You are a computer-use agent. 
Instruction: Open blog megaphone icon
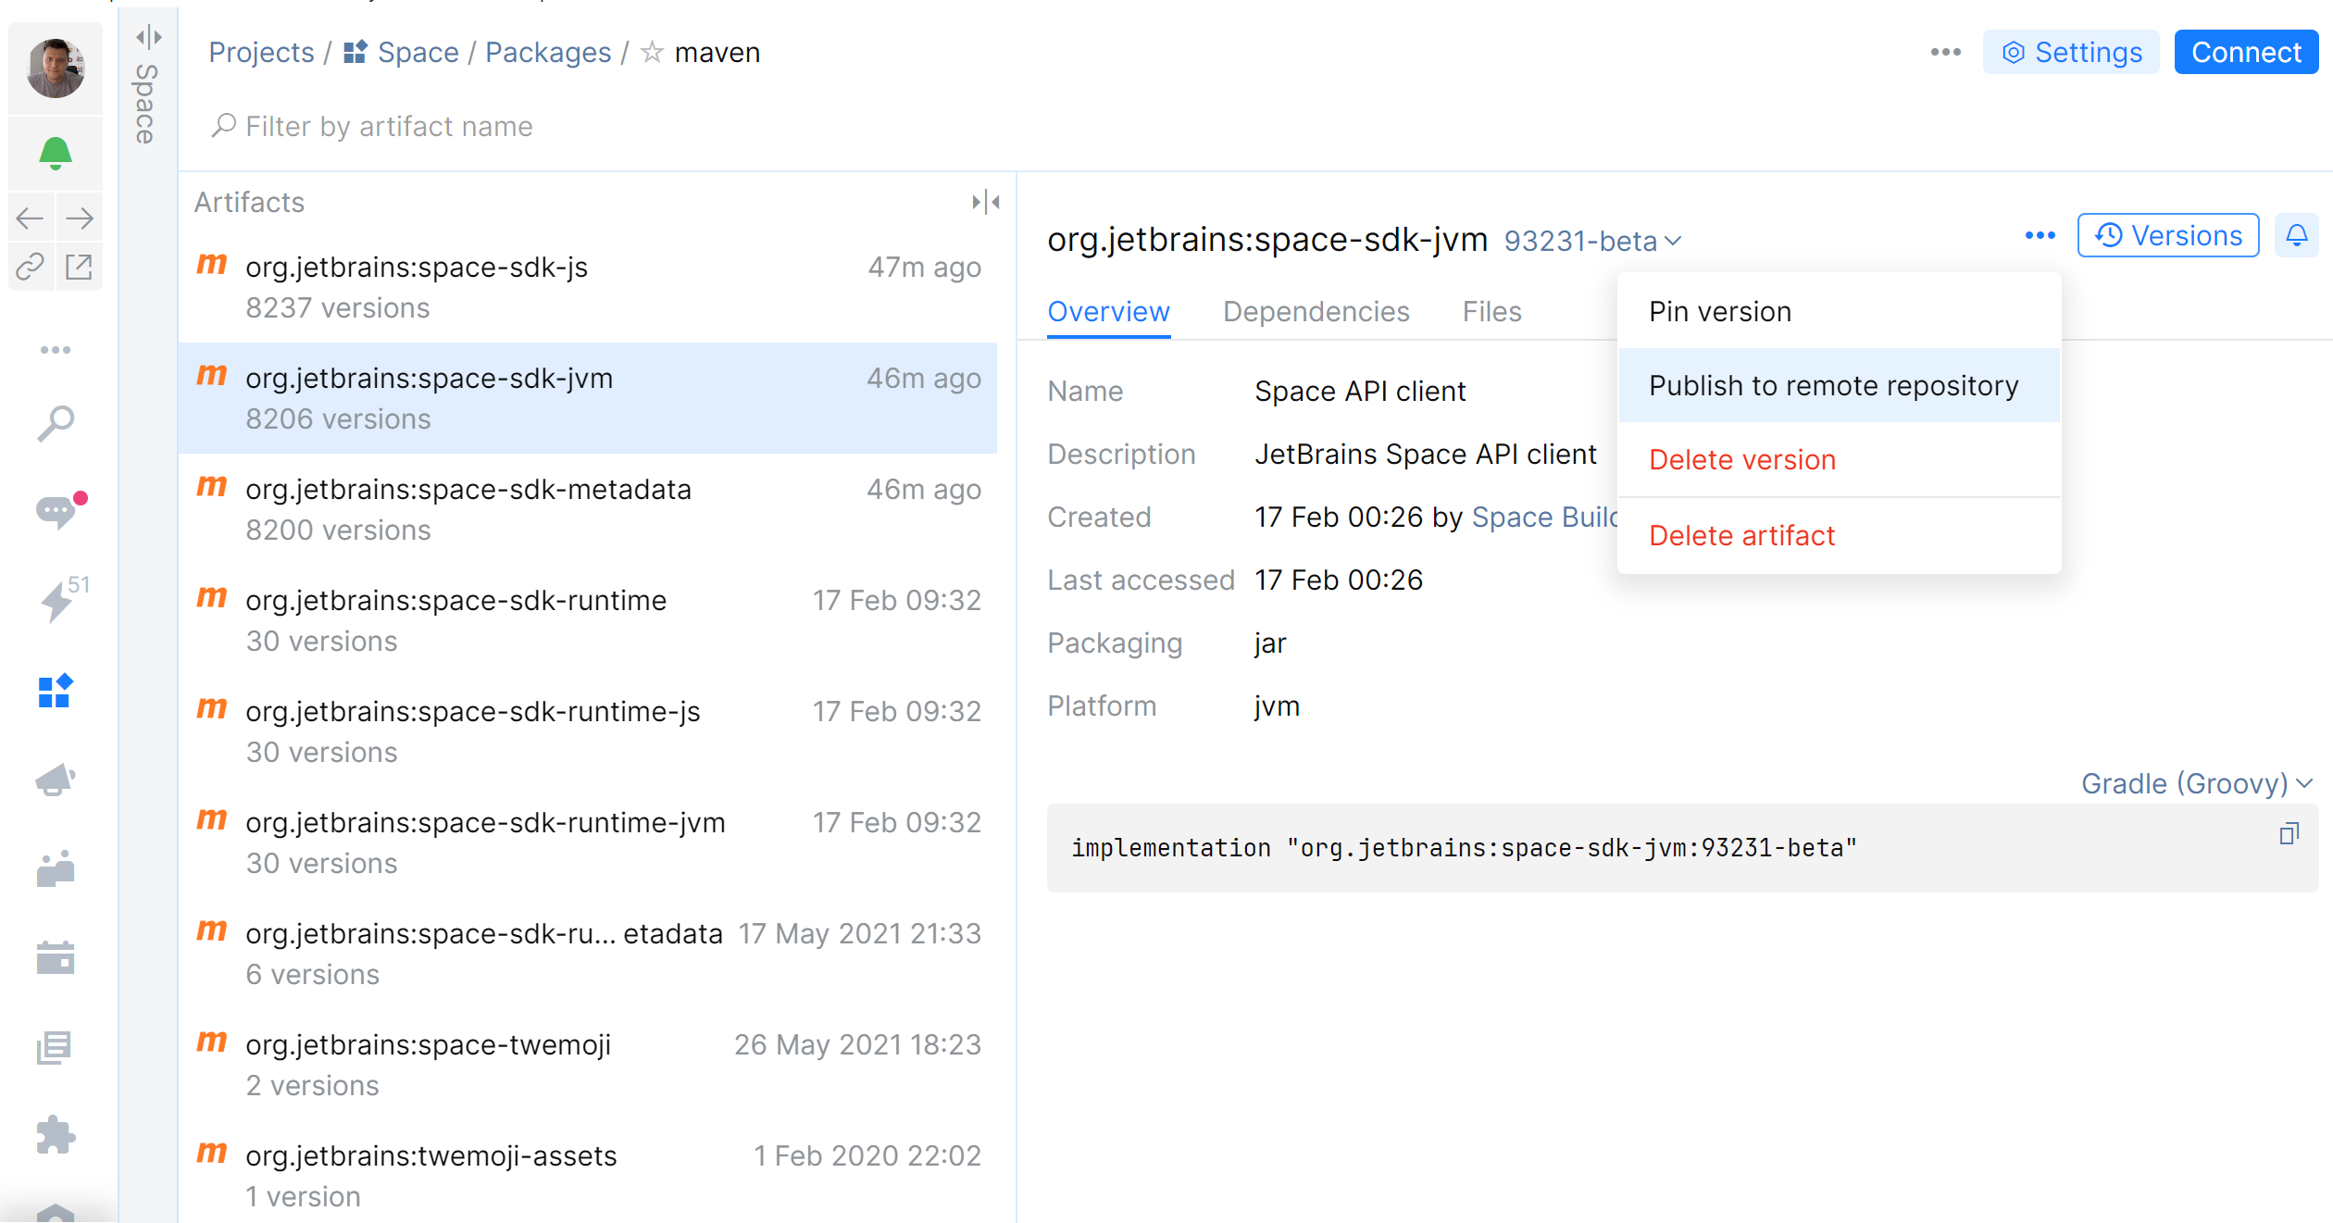56,780
